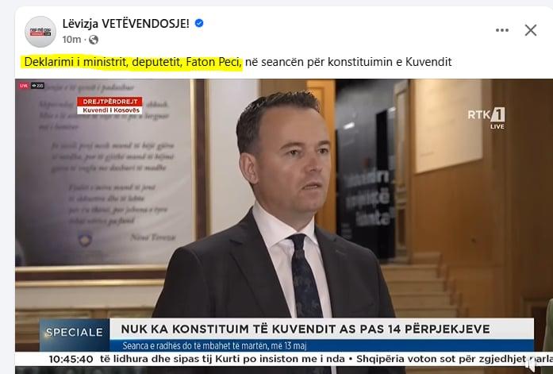Screen dimensions: 553x374
Task: Click the Seanca e radhes subtitle strip
Action: pyautogui.click(x=321, y=345)
